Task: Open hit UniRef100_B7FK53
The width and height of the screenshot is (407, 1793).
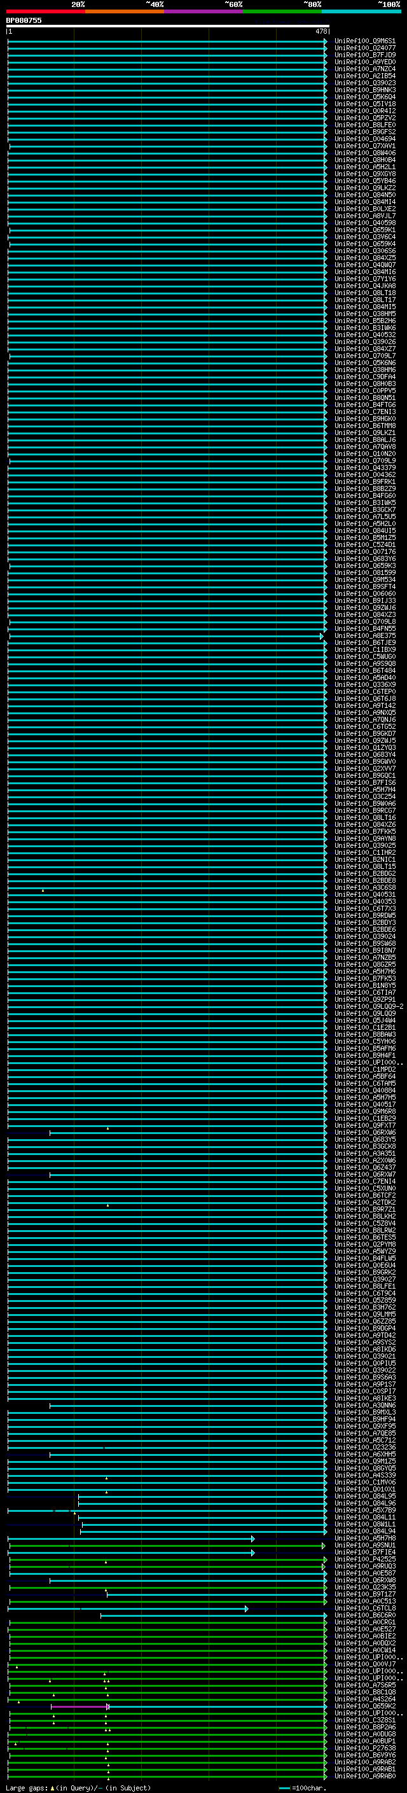Action: coord(365,979)
